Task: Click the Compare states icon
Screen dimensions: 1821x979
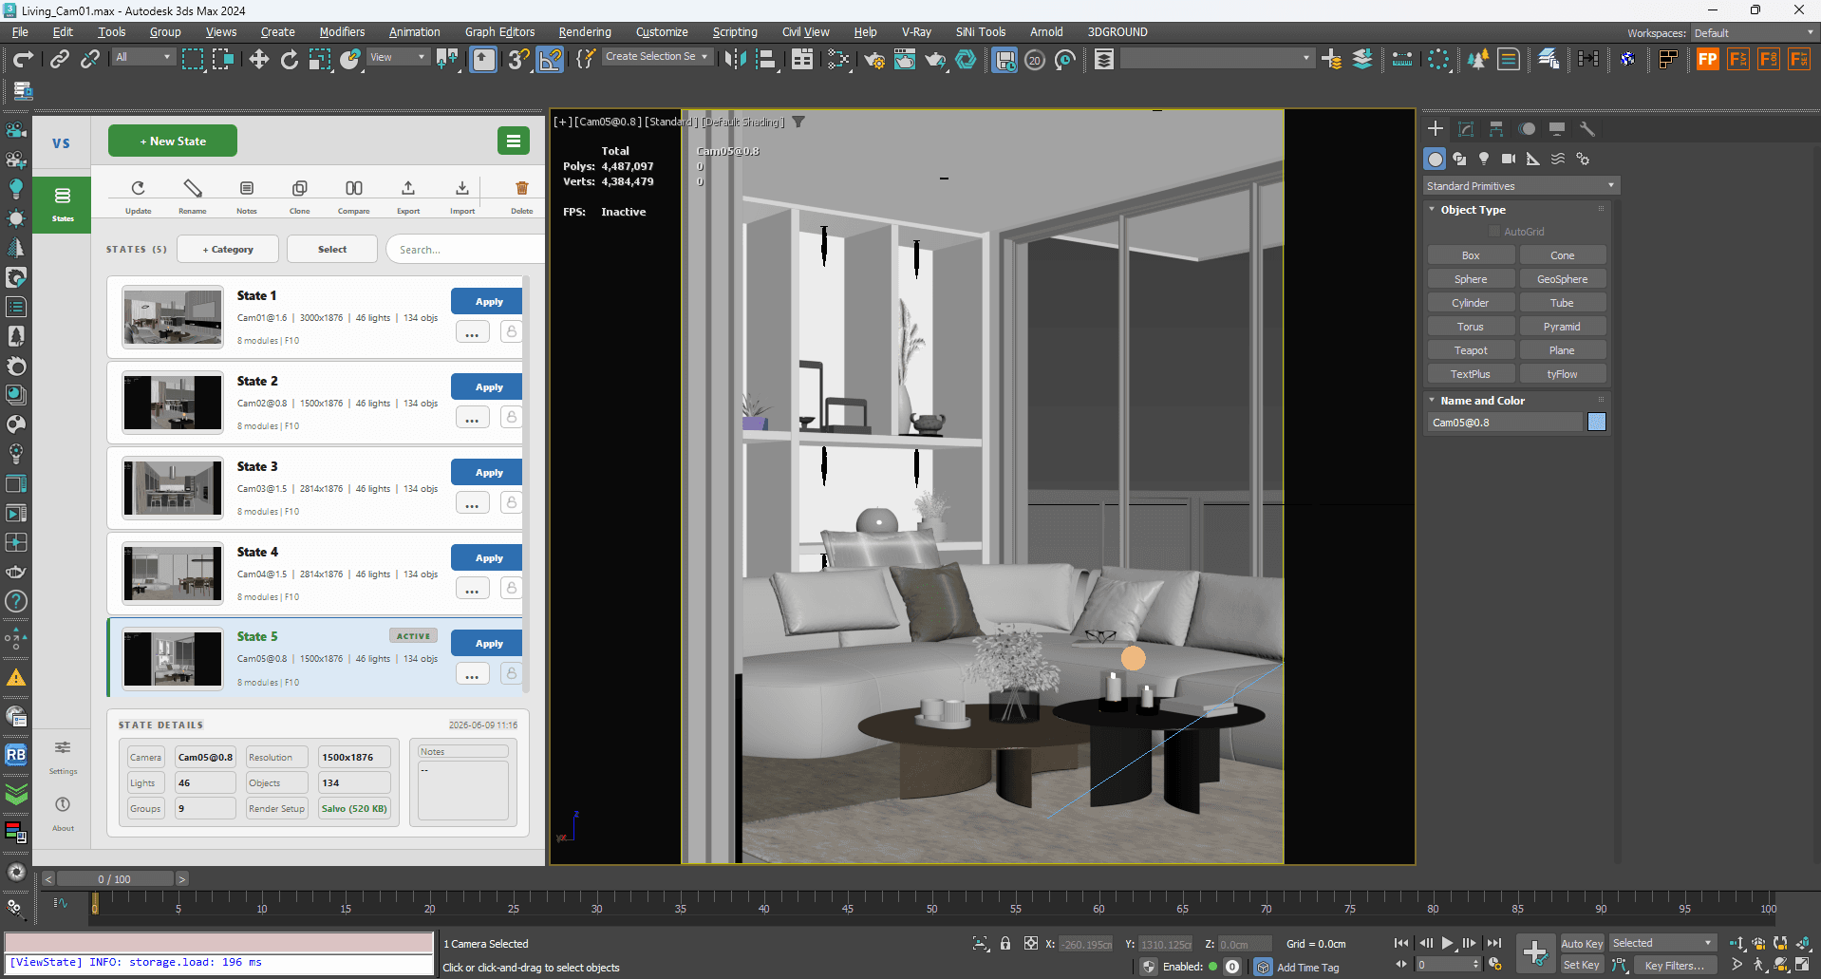Action: pyautogui.click(x=354, y=196)
